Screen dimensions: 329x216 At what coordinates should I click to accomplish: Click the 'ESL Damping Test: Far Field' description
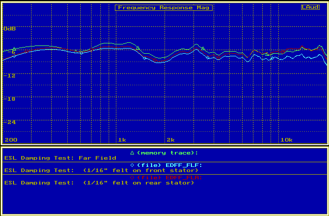tap(60, 158)
